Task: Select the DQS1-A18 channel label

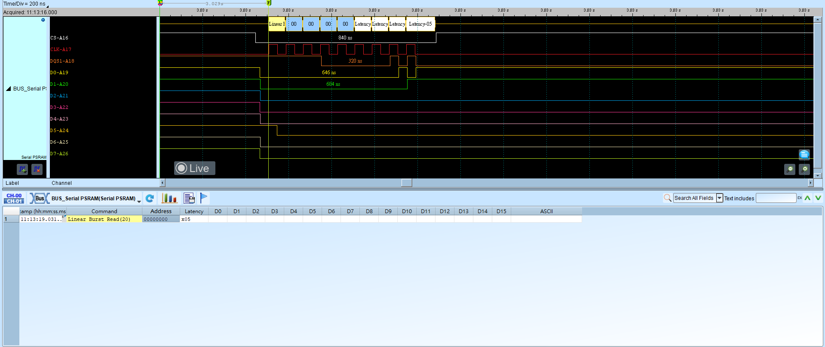Action: (x=62, y=61)
